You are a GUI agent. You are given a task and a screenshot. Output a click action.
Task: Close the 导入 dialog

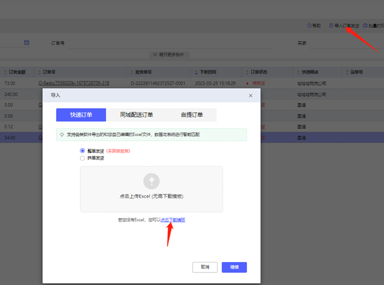click(251, 96)
